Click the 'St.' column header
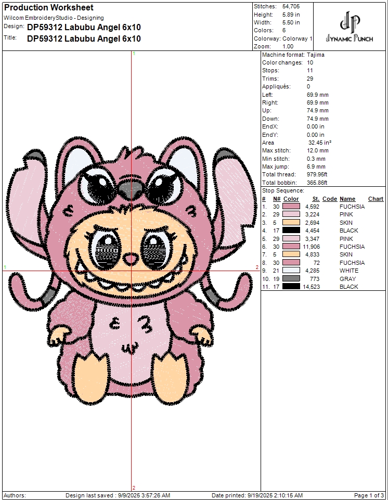388x500 pixels. [316, 199]
